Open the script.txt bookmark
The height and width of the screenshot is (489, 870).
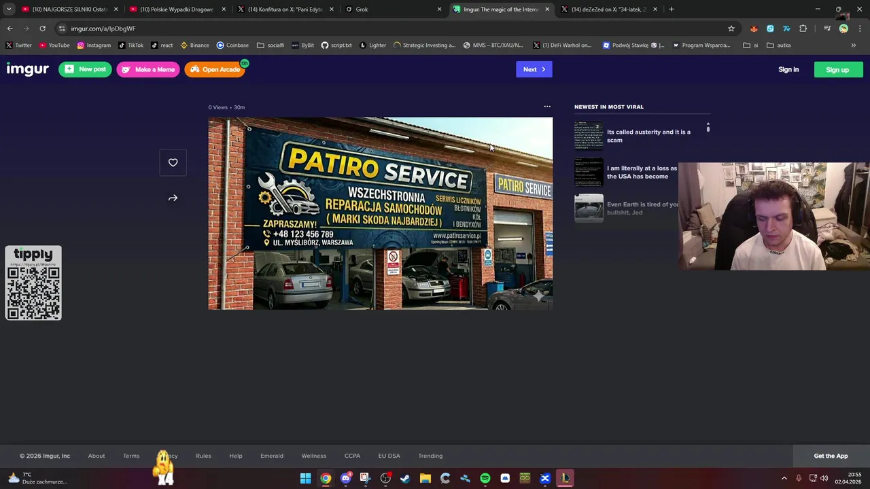(336, 46)
